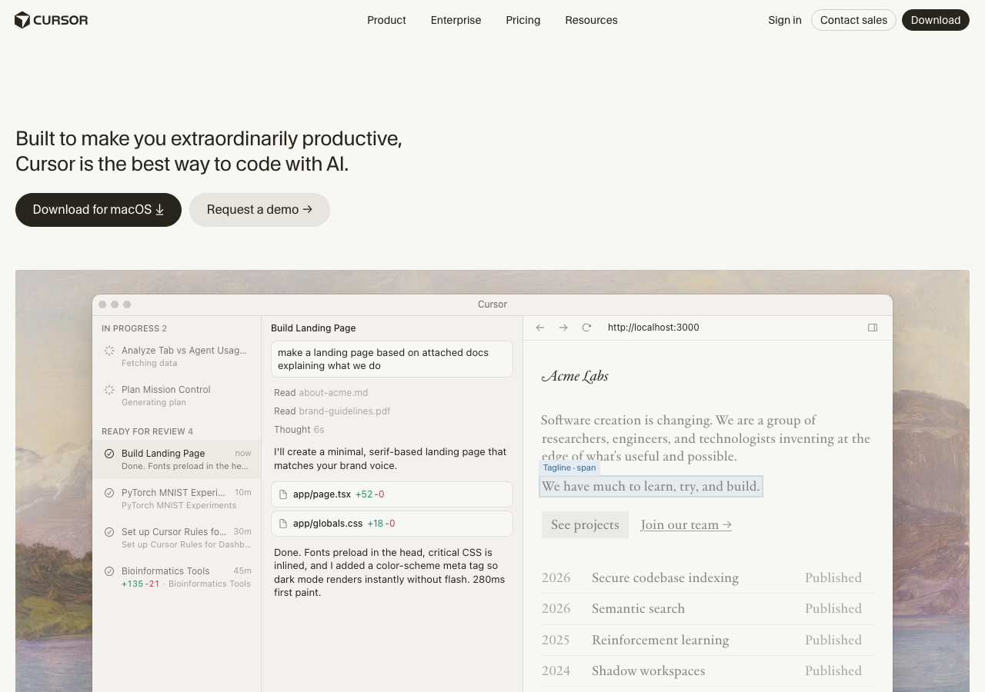Click the Request a demo button

click(x=259, y=210)
